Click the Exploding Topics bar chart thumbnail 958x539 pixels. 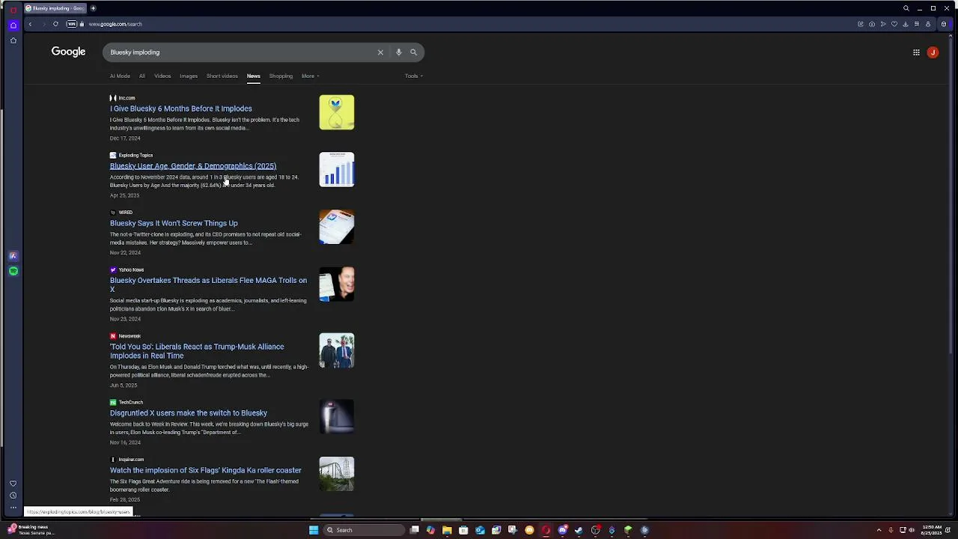[337, 169]
